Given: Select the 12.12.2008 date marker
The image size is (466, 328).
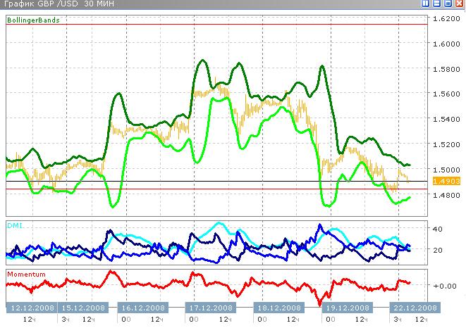Looking at the screenshot, I should point(31,308).
